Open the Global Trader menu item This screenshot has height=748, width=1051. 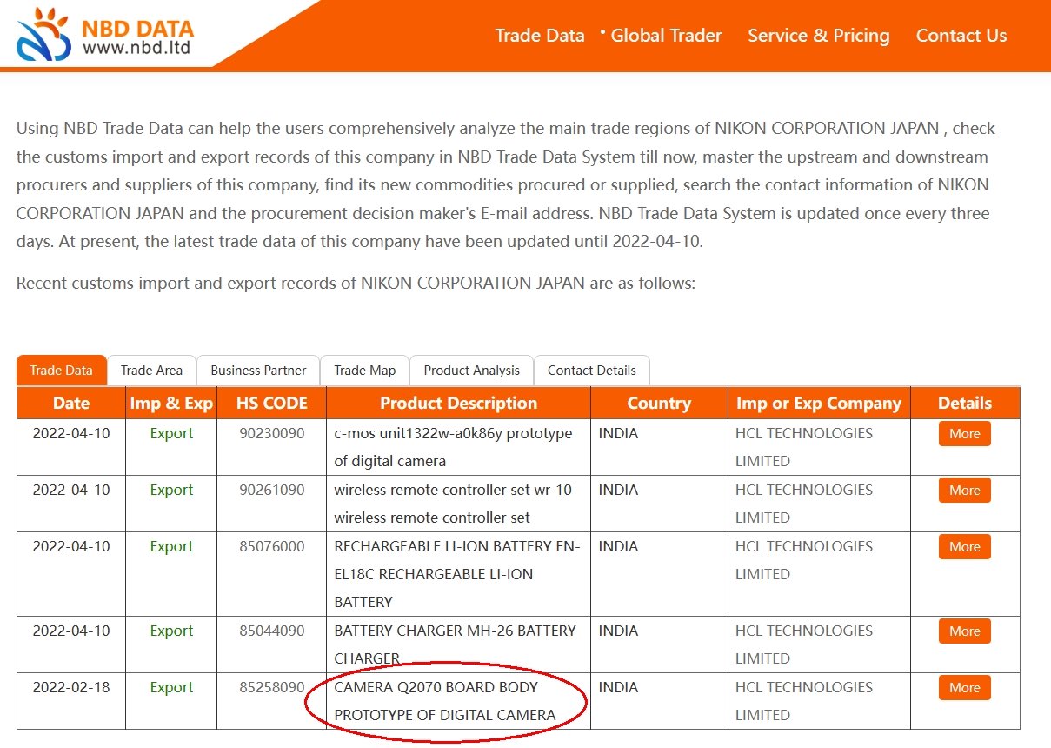[666, 36]
